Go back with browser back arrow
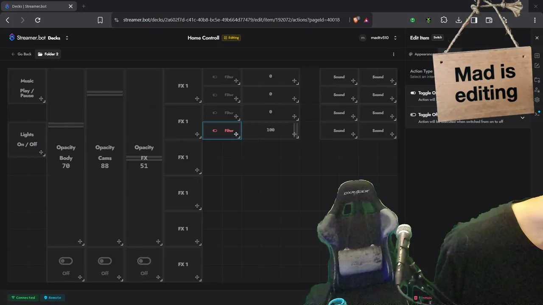Viewport: 543px width, 305px height. tap(8, 20)
